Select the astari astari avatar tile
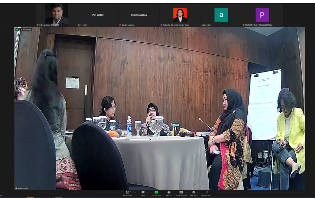The width and height of the screenshot is (315, 198). [x=221, y=15]
